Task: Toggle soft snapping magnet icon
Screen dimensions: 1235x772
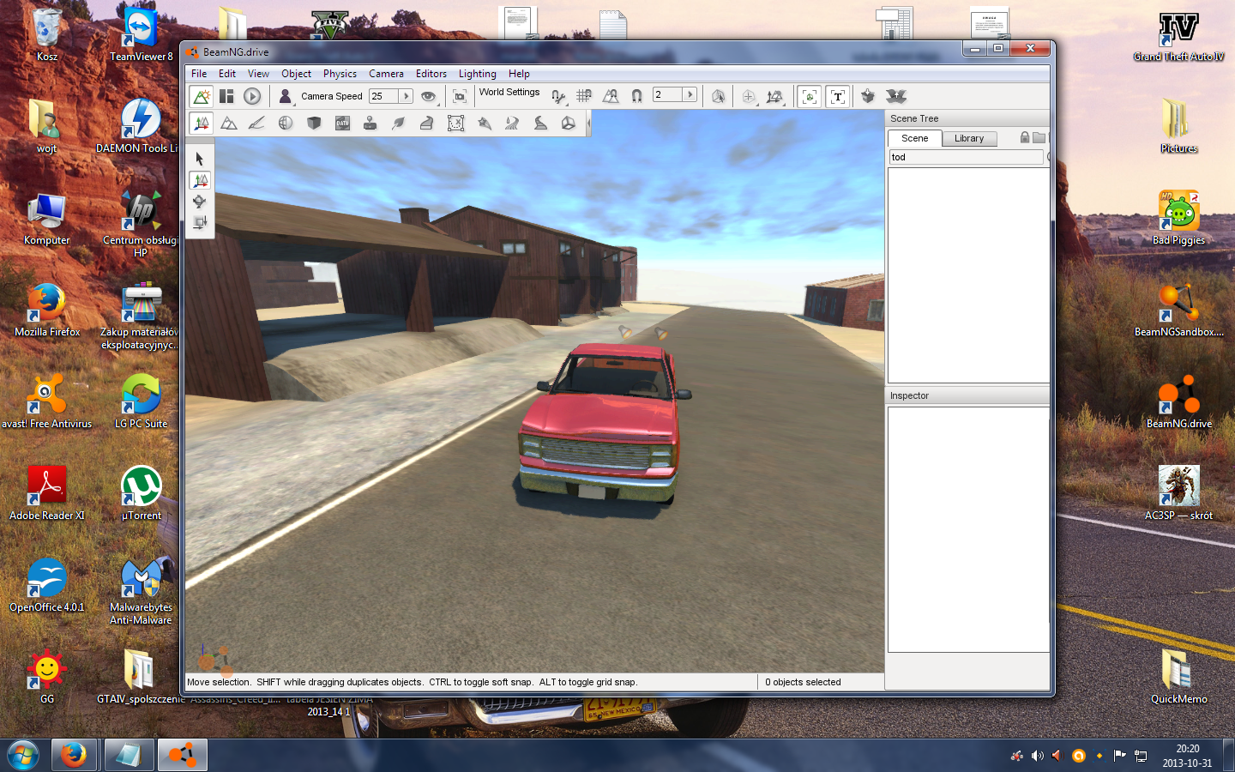Action: click(x=636, y=96)
